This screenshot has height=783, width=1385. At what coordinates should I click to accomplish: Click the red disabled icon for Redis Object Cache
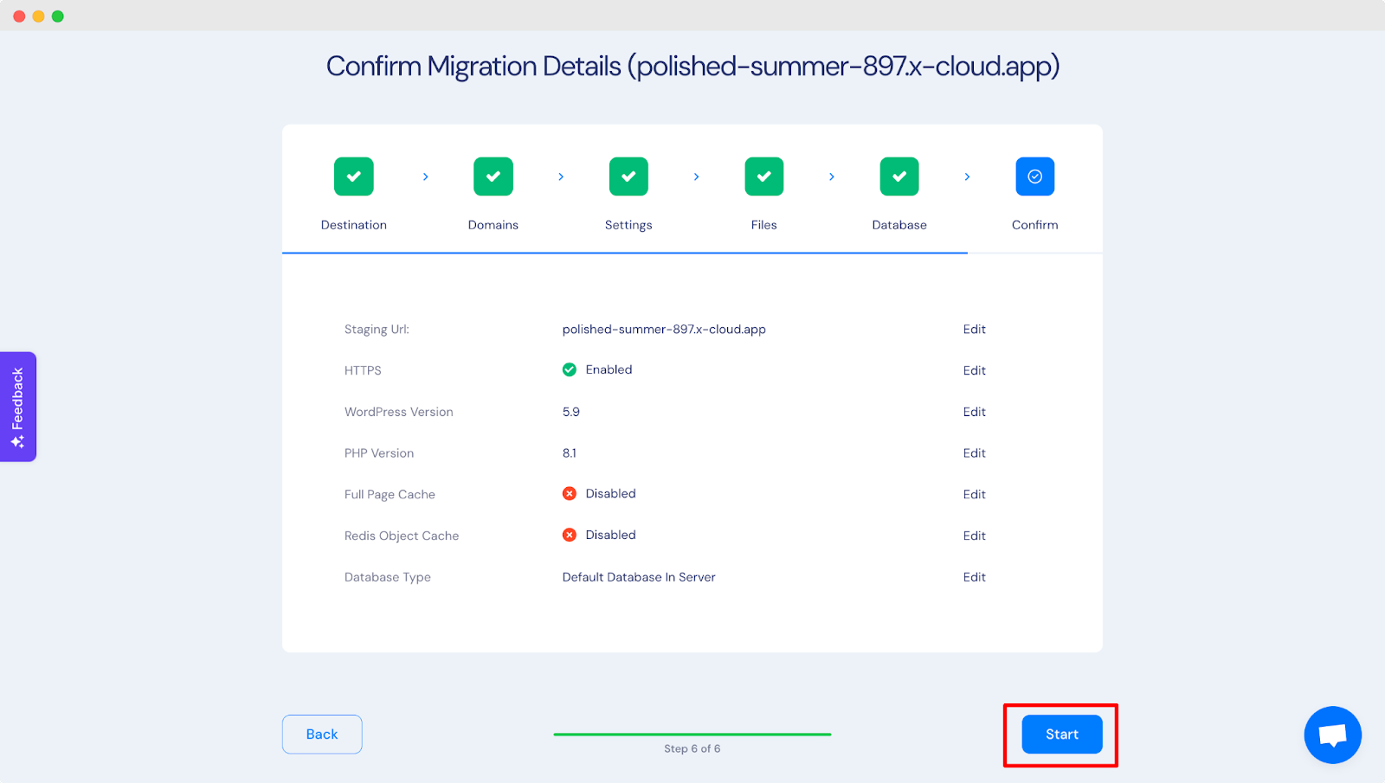(x=570, y=535)
